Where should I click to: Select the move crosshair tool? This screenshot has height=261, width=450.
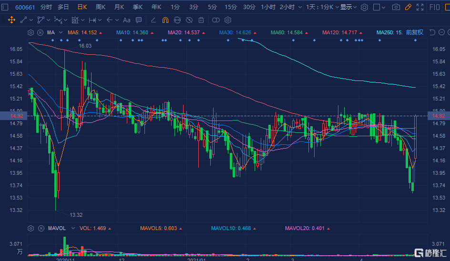(11, 20)
